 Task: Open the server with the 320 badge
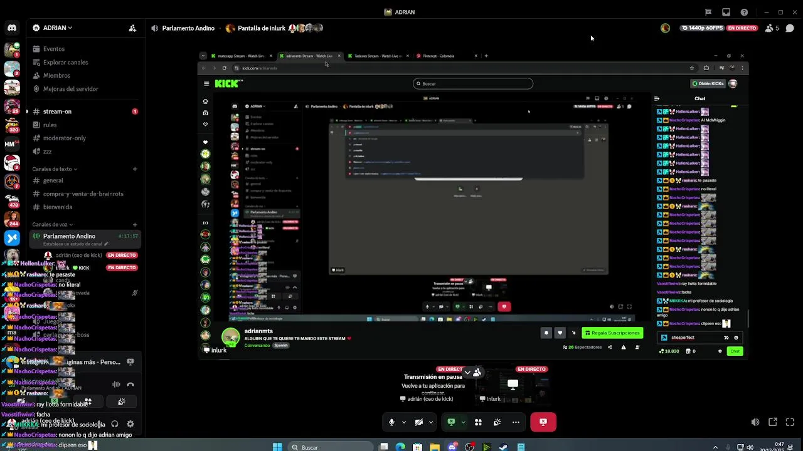pyautogui.click(x=12, y=125)
